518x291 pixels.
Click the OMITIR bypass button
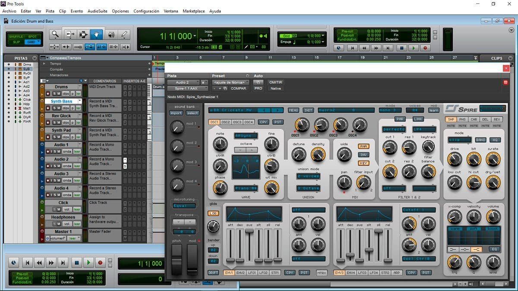(x=275, y=82)
